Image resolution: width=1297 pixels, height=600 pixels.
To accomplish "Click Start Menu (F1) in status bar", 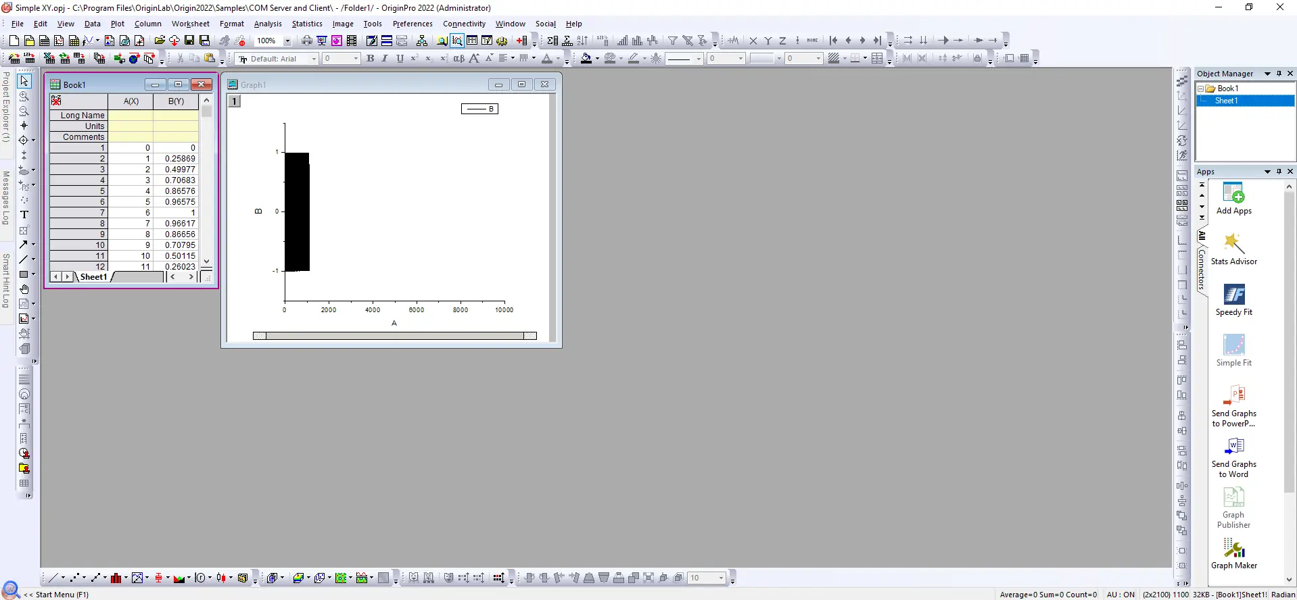I will point(57,595).
